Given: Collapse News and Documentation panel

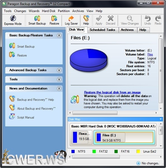Looking at the screenshot, I should (59, 88).
